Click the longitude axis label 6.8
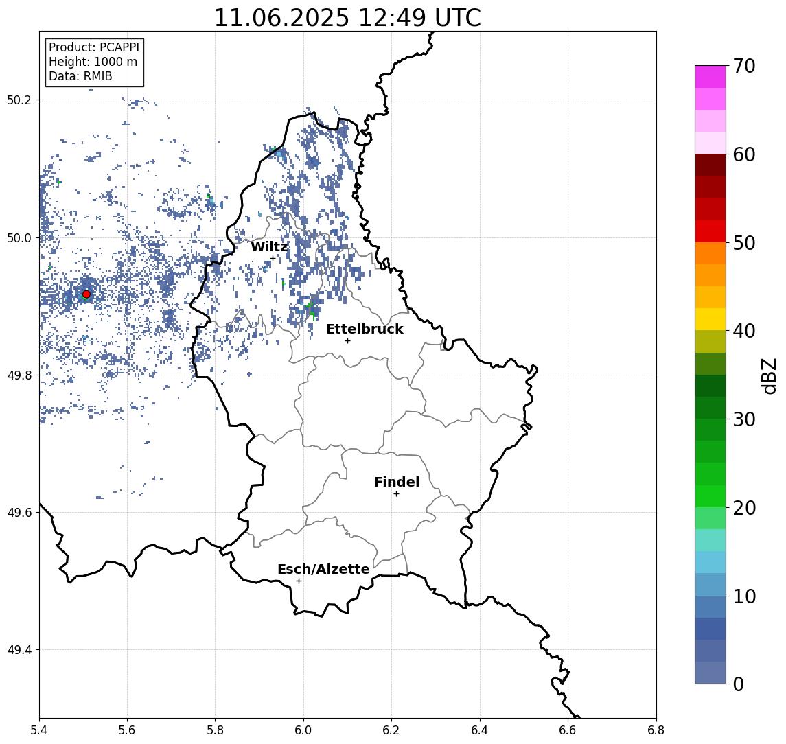This screenshot has height=744, width=786. point(656,730)
